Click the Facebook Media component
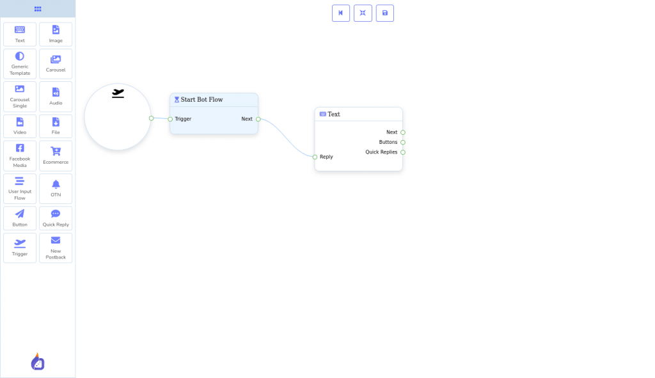The width and height of the screenshot is (655, 378). click(20, 155)
